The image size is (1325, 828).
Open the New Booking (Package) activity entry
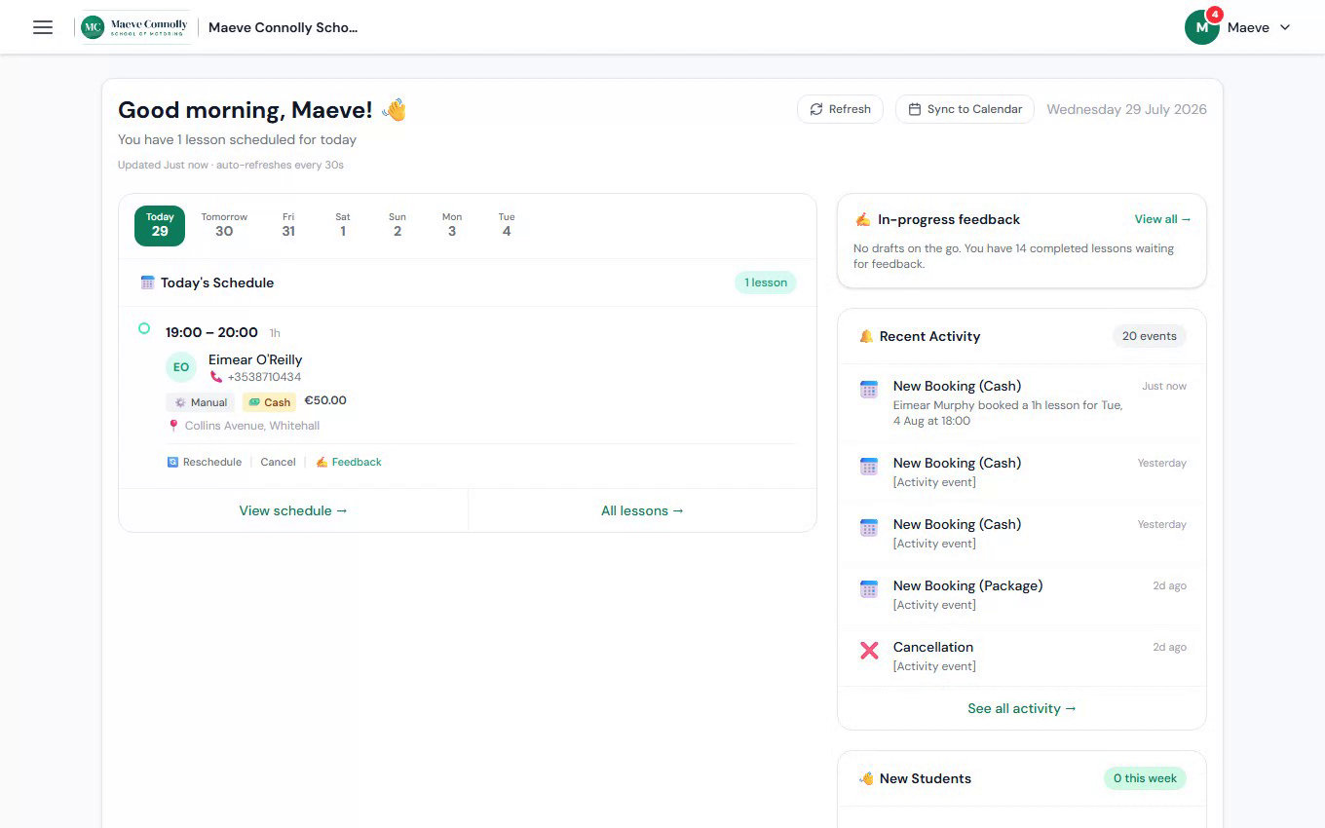point(1022,594)
